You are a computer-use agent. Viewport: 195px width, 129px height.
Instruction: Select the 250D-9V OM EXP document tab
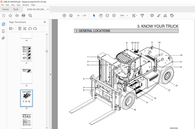36,9
